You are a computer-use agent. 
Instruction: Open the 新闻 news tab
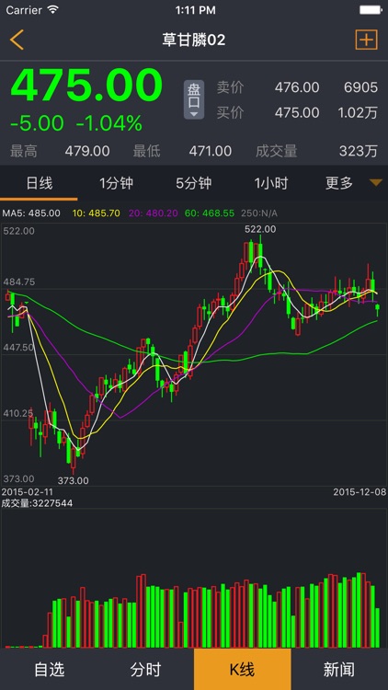click(x=339, y=670)
